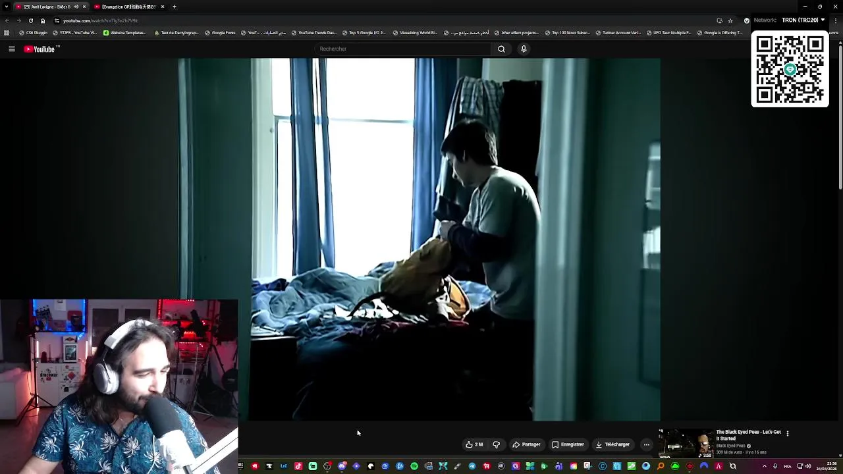The image size is (843, 474).
Task: Dislike the video with thumbs-down
Action: (x=497, y=444)
